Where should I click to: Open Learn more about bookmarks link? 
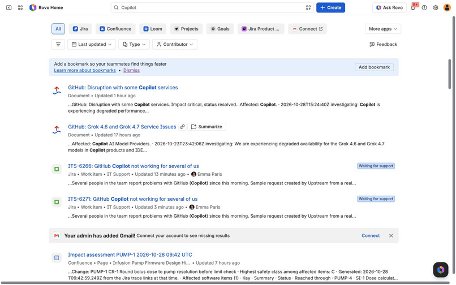click(85, 70)
